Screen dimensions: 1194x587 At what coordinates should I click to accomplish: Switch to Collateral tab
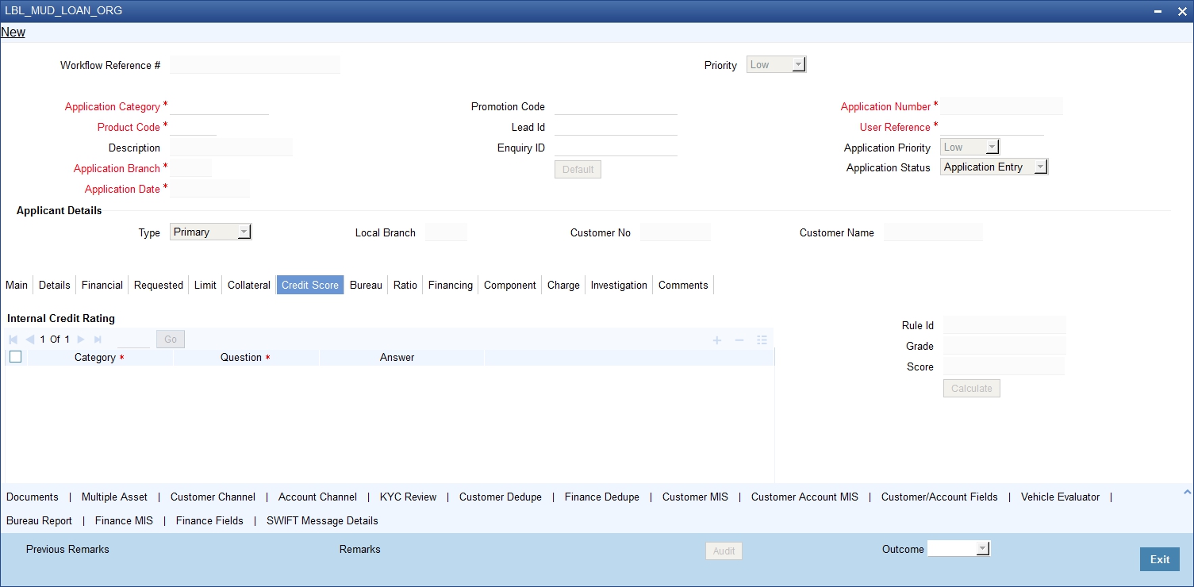click(249, 285)
